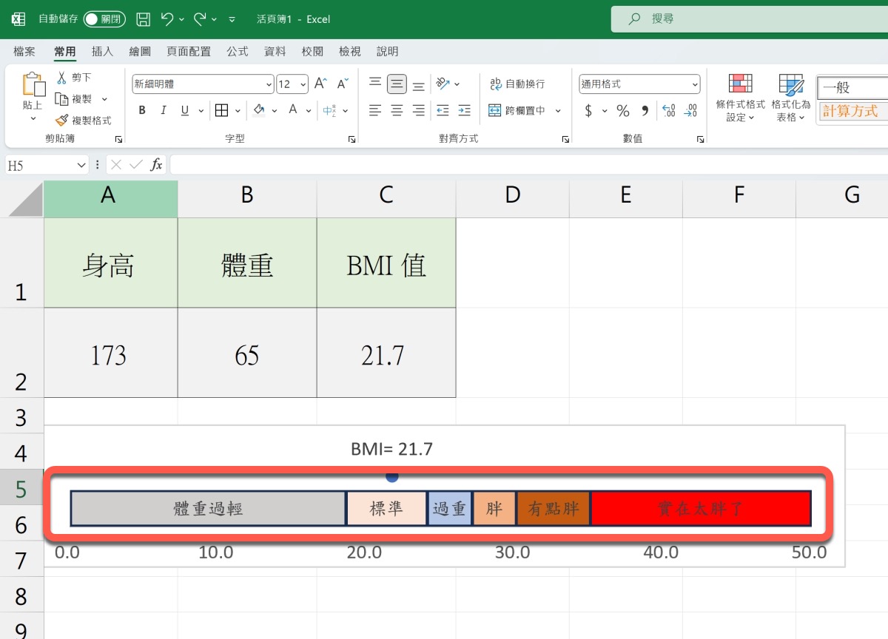Open the Name Box dropdown arrow
Viewport: 888px width, 639px height.
coord(81,165)
